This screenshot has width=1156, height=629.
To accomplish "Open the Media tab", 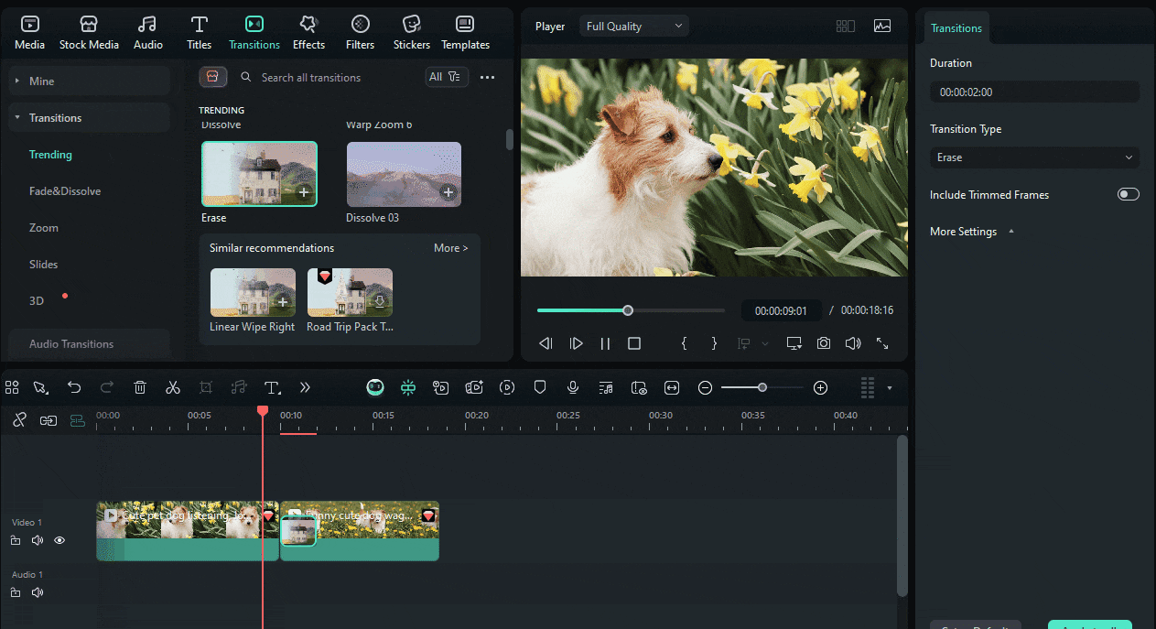I will (29, 33).
